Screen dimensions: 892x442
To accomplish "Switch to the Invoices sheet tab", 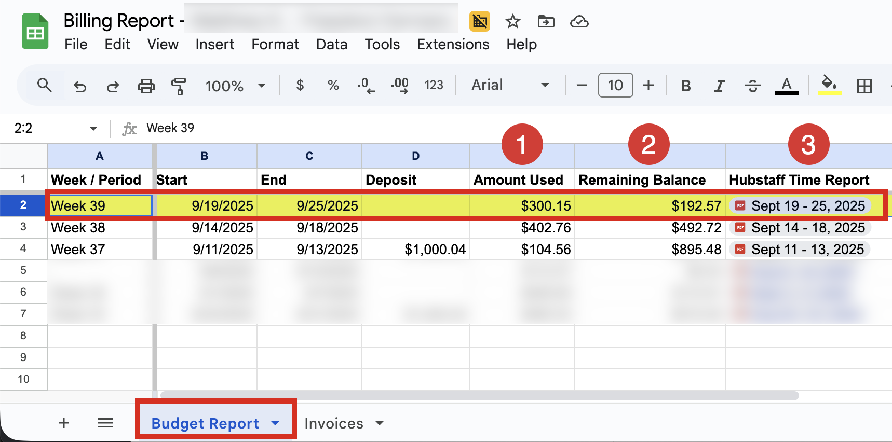I will pos(333,423).
